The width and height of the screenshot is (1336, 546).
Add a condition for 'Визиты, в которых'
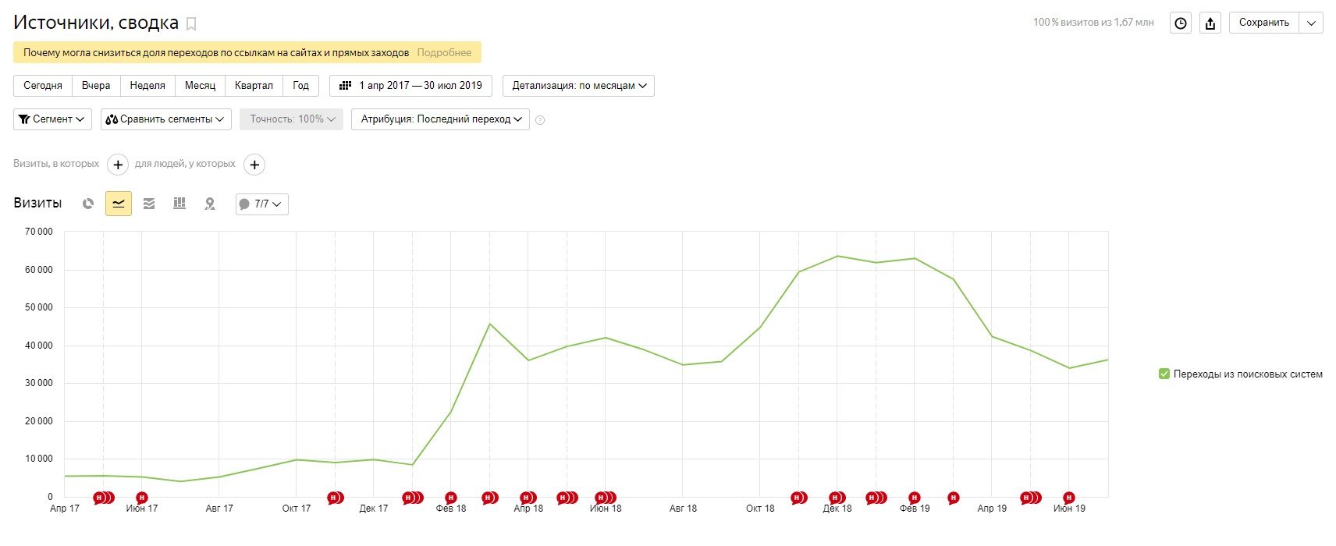coord(118,165)
